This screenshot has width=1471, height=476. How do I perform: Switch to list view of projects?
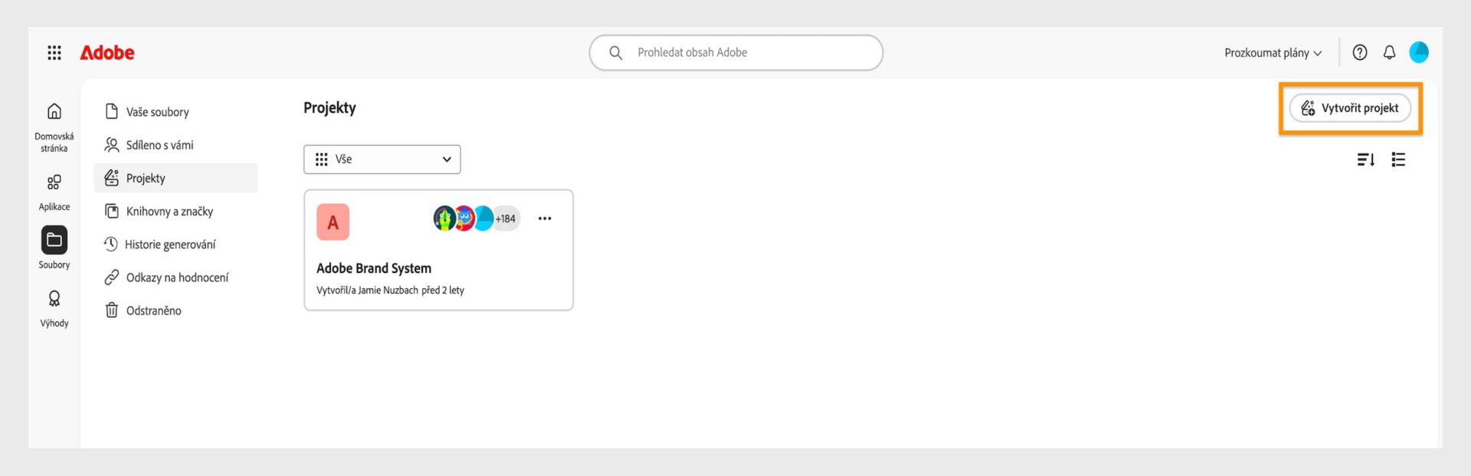(x=1398, y=159)
